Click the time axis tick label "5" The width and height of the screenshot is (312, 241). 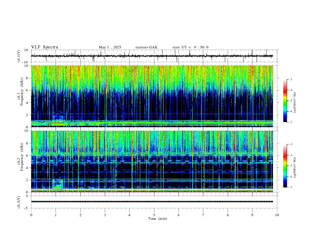[x=154, y=215]
